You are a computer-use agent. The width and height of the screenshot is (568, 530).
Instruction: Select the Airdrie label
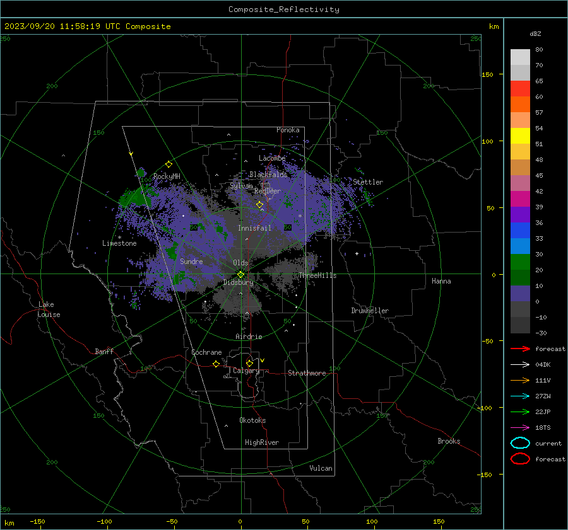pos(249,337)
